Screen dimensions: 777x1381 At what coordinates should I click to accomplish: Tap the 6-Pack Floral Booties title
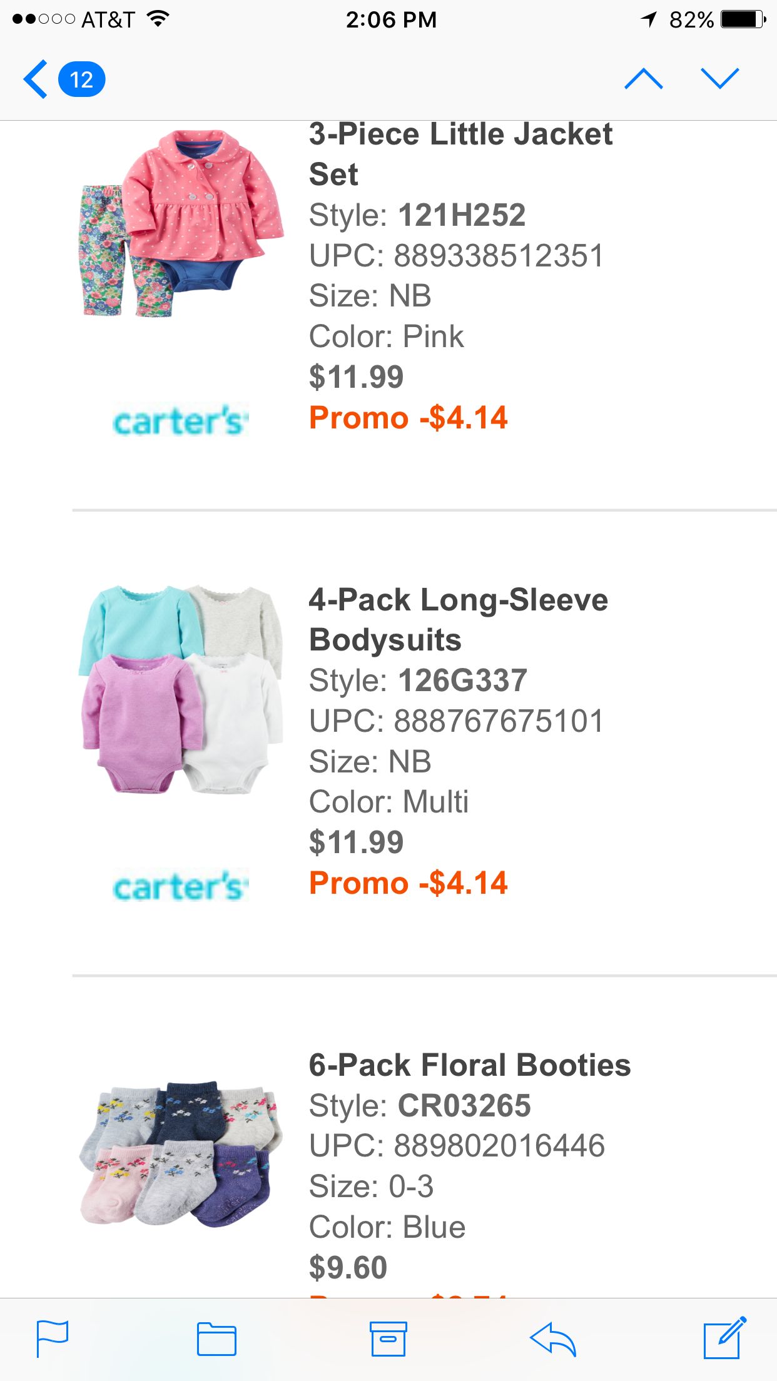click(470, 1065)
